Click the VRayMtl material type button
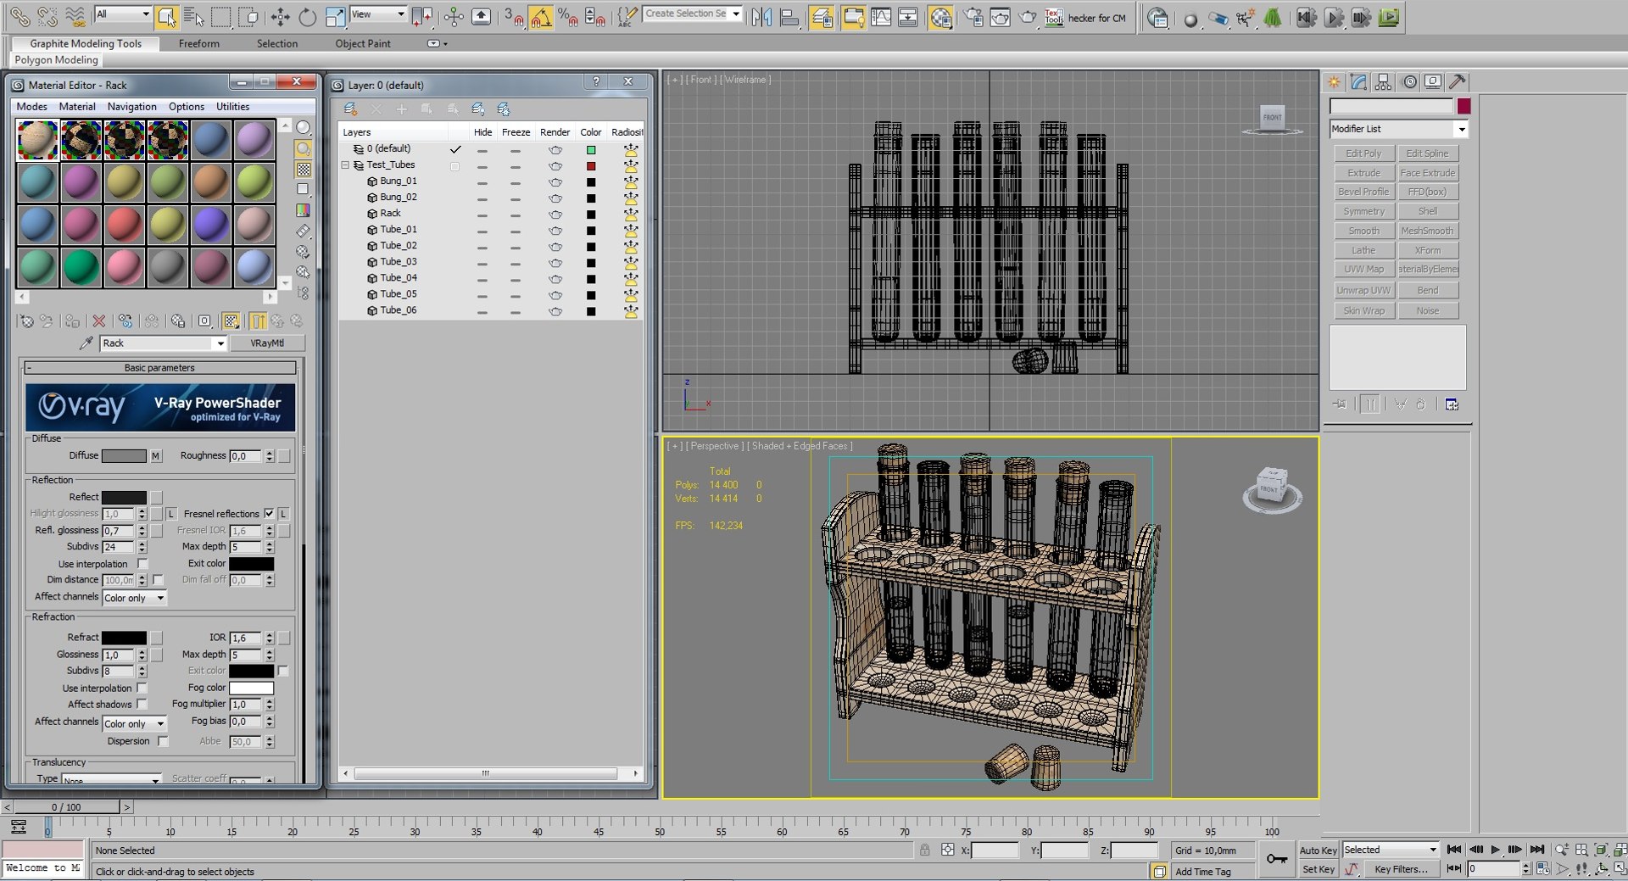Image resolution: width=1628 pixels, height=881 pixels. 267,343
